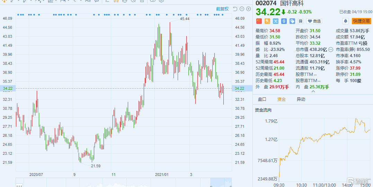Screen dimensions: 373x187
Task: Set a price alert with bell icon
Action: [345, 21]
